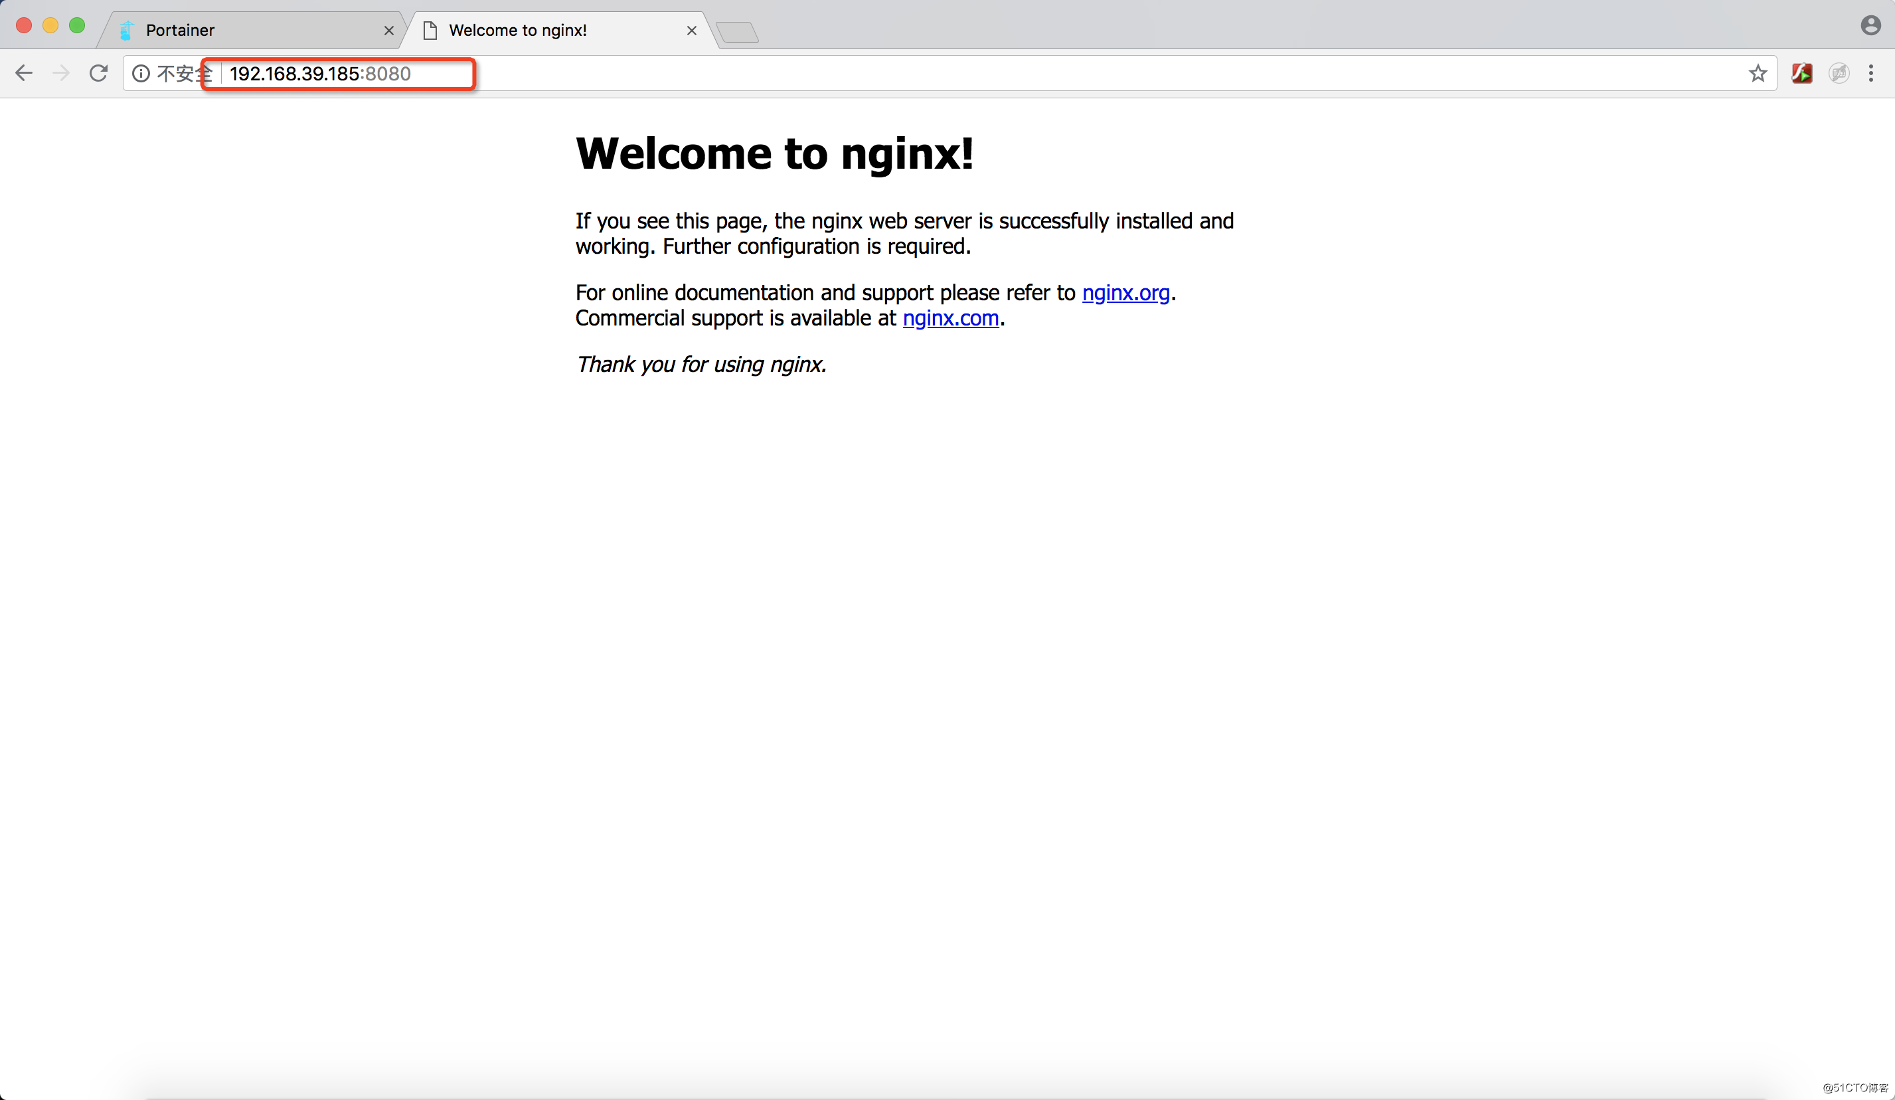Open the nginx.com commercial support link
1895x1100 pixels.
tap(951, 318)
